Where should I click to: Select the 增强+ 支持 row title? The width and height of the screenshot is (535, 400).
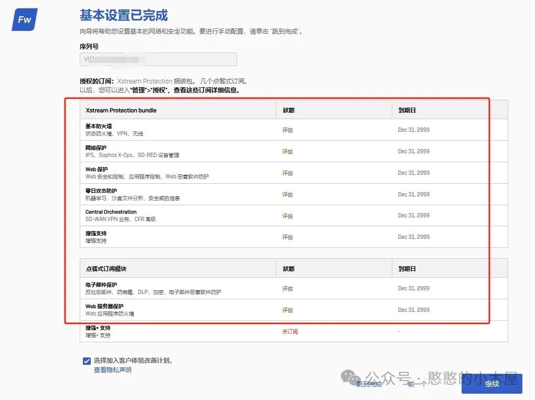98,328
